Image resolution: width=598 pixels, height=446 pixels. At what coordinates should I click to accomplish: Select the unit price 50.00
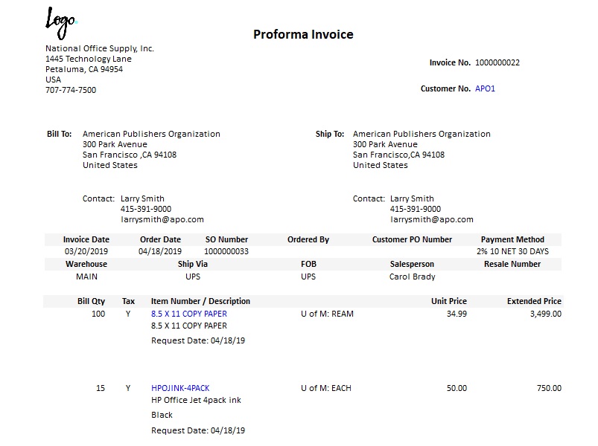(x=457, y=388)
